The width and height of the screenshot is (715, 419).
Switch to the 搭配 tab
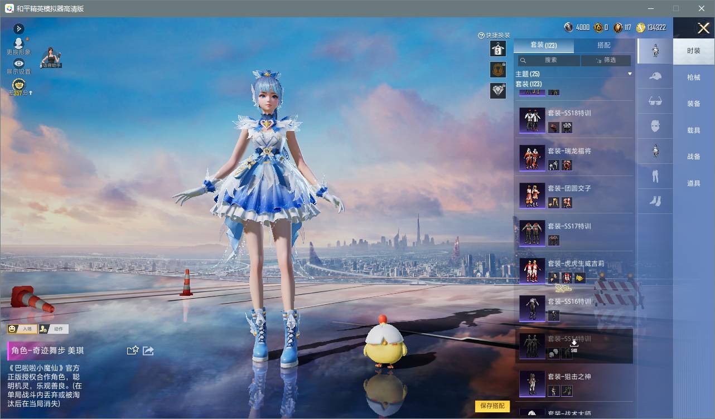604,45
